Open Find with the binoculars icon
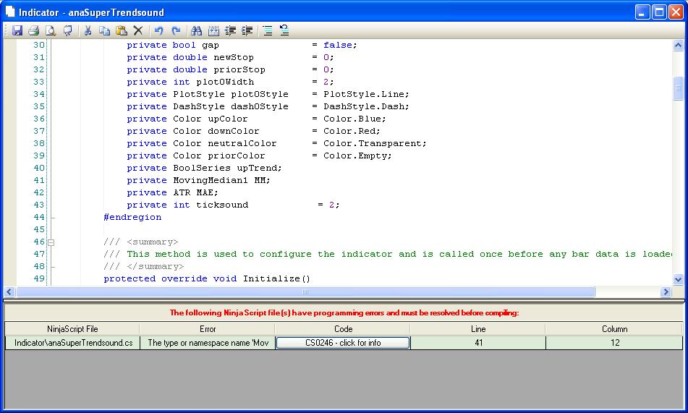Image resolution: width=688 pixels, height=413 pixels. click(196, 30)
